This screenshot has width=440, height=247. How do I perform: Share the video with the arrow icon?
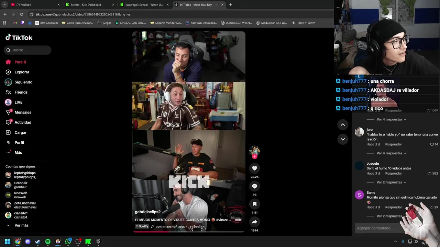(x=254, y=222)
